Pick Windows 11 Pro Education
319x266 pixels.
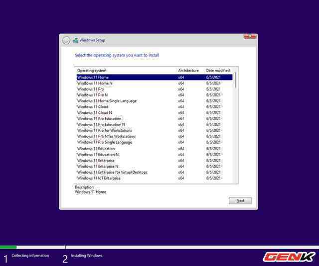[155, 118]
